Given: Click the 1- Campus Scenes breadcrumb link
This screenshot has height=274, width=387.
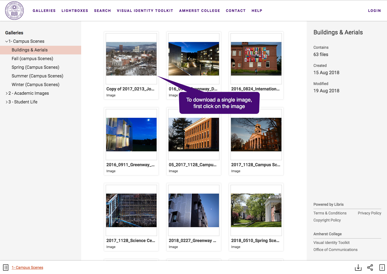Looking at the screenshot, I should [27, 268].
